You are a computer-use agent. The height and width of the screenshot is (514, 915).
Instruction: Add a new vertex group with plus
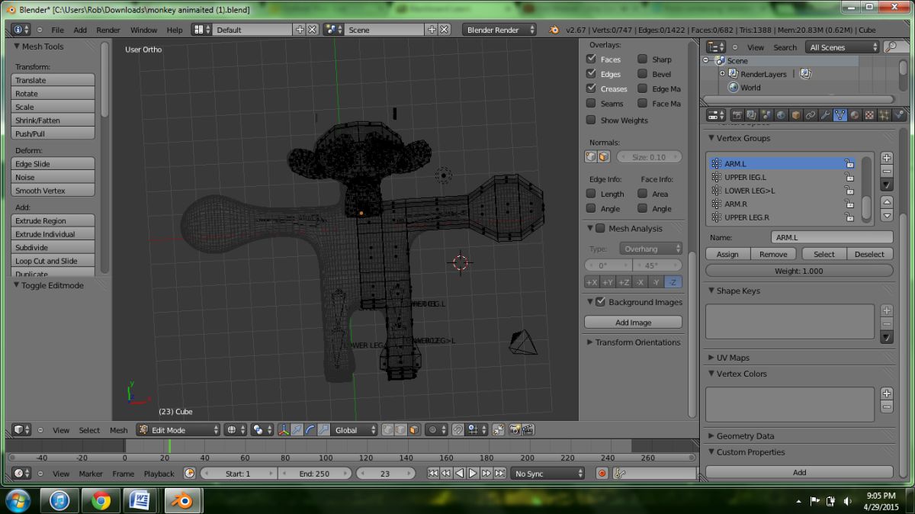pyautogui.click(x=887, y=158)
